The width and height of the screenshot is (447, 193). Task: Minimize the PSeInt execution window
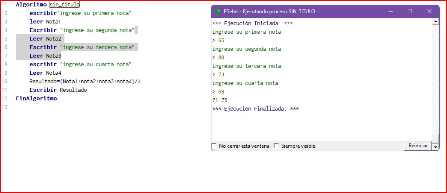(x=391, y=12)
